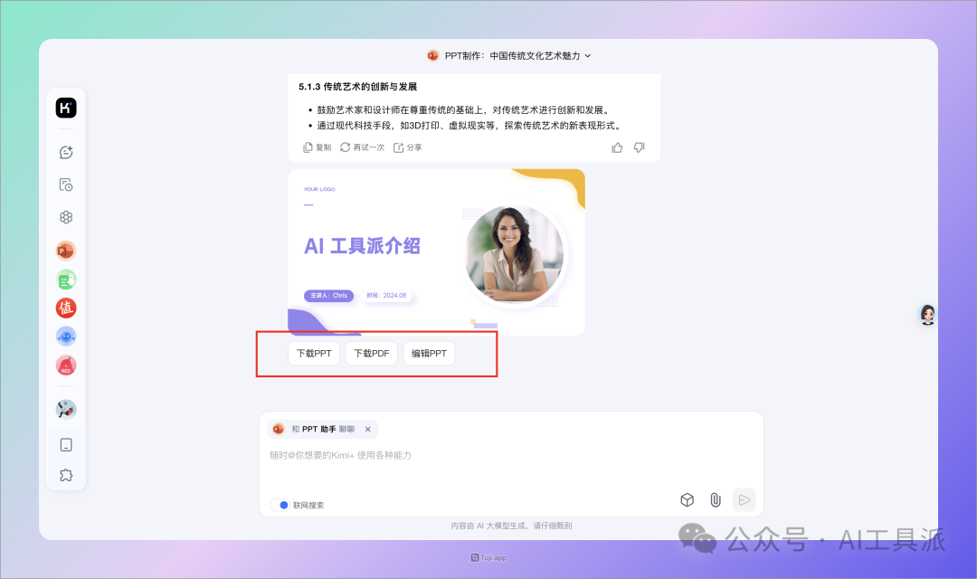
Task: Open the green document assistant icon
Action: (x=66, y=280)
